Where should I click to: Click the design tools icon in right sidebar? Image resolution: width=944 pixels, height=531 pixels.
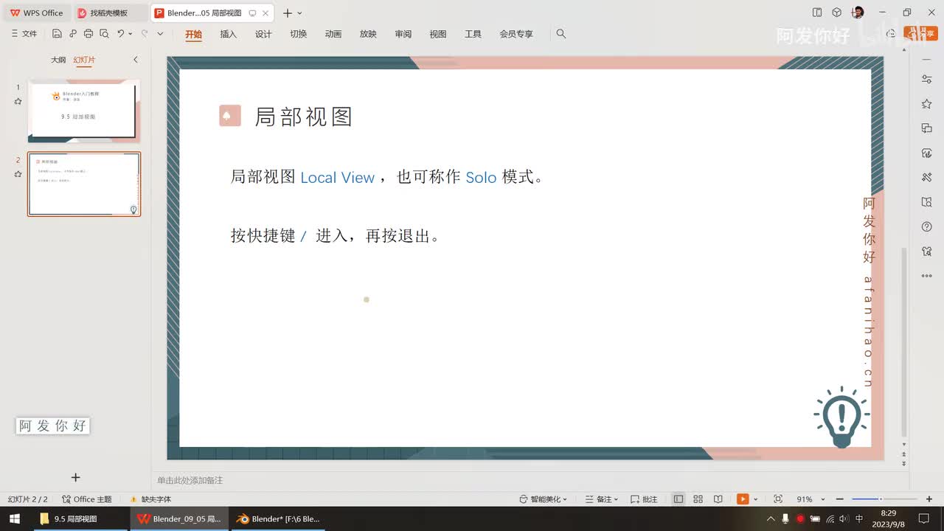927,178
